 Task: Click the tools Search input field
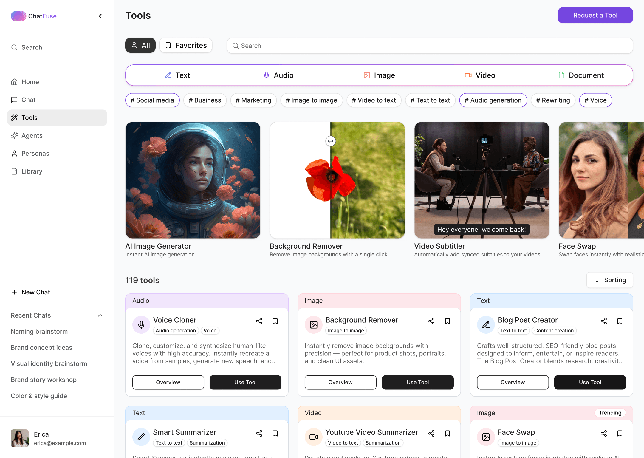coord(429,46)
